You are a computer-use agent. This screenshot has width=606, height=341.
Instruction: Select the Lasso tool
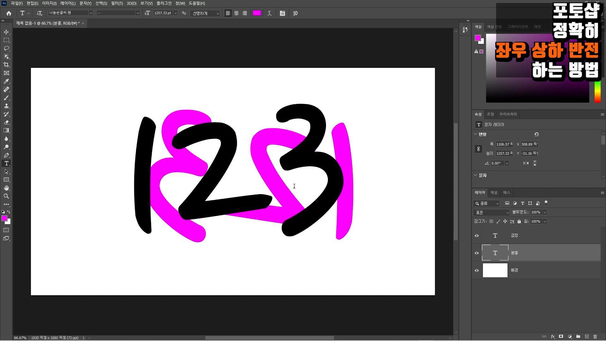pyautogui.click(x=6, y=48)
